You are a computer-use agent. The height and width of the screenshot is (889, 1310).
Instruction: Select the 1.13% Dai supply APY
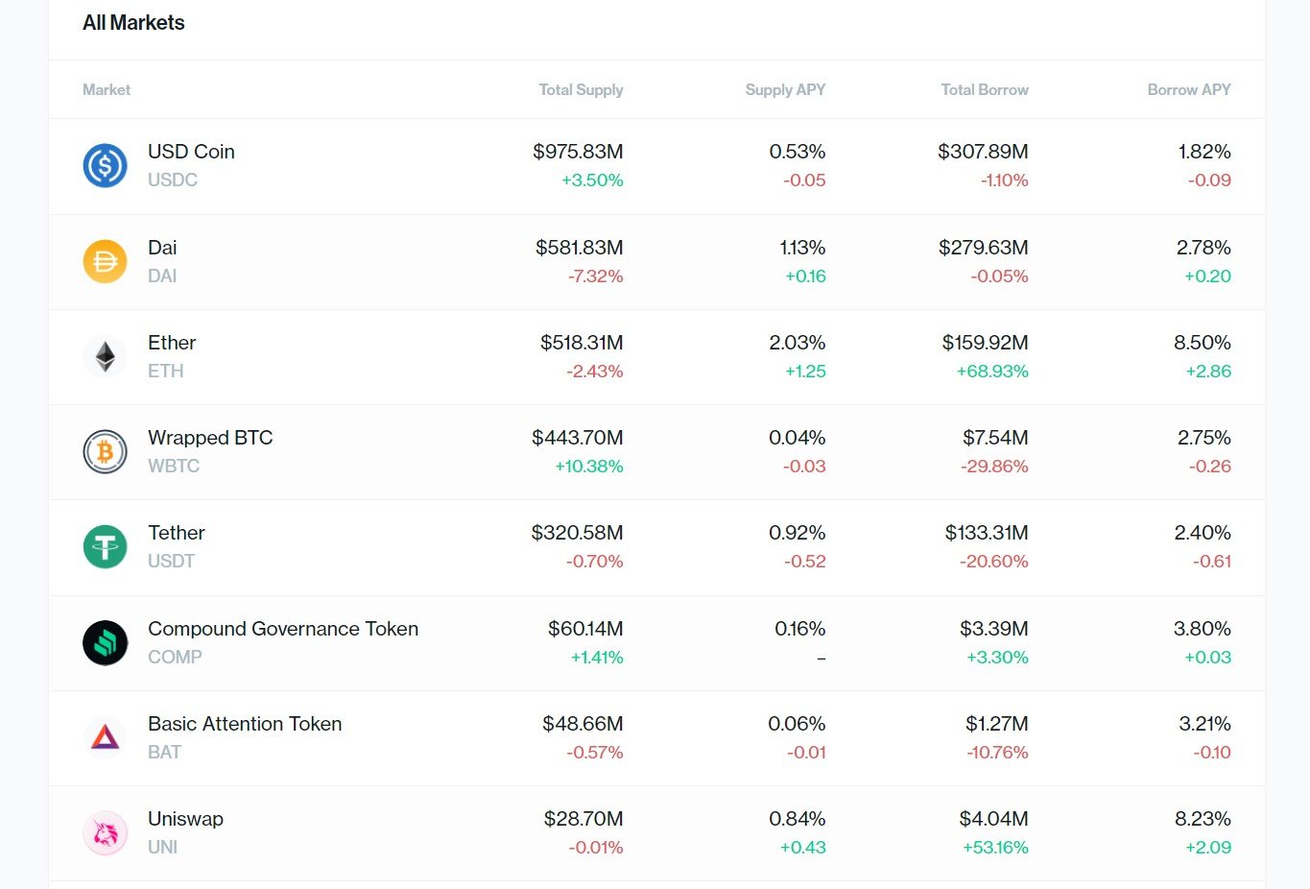tap(802, 248)
